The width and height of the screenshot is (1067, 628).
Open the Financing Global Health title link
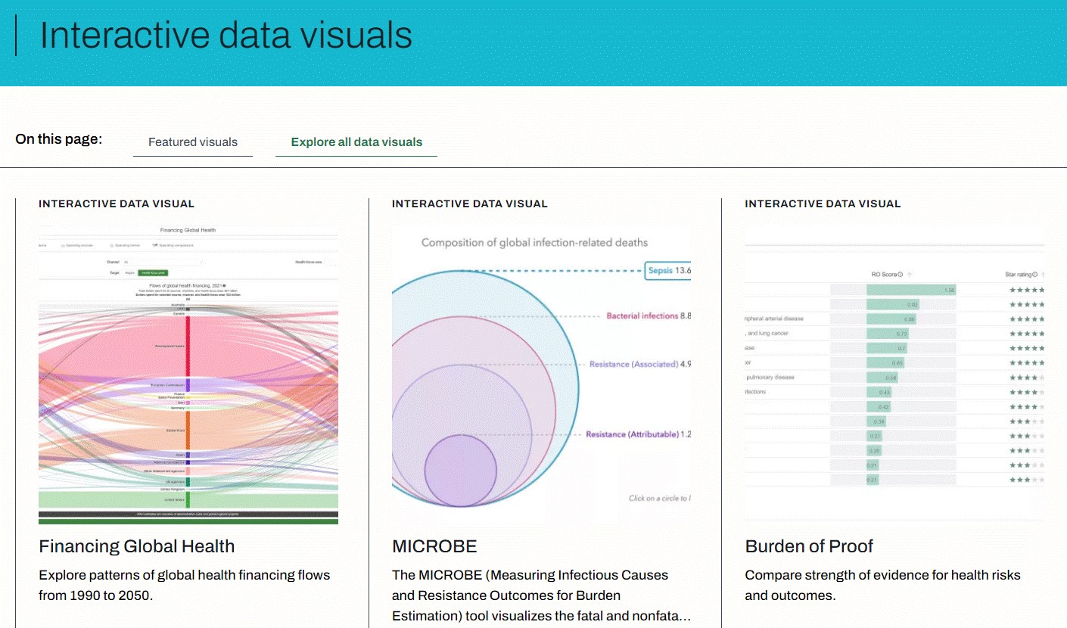pyautogui.click(x=136, y=546)
